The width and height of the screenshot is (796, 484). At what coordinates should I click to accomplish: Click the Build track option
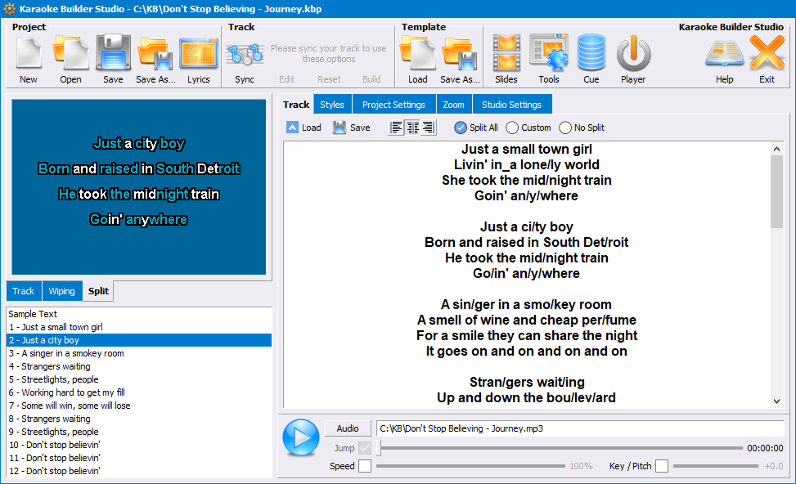[x=371, y=79]
